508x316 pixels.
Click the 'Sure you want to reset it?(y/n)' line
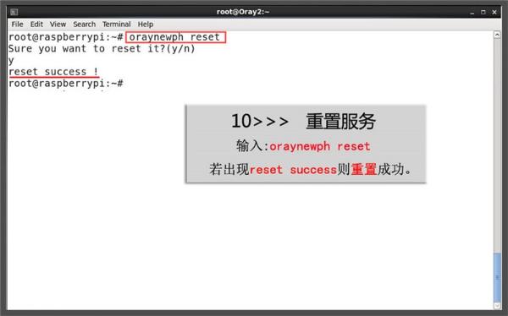click(x=102, y=49)
